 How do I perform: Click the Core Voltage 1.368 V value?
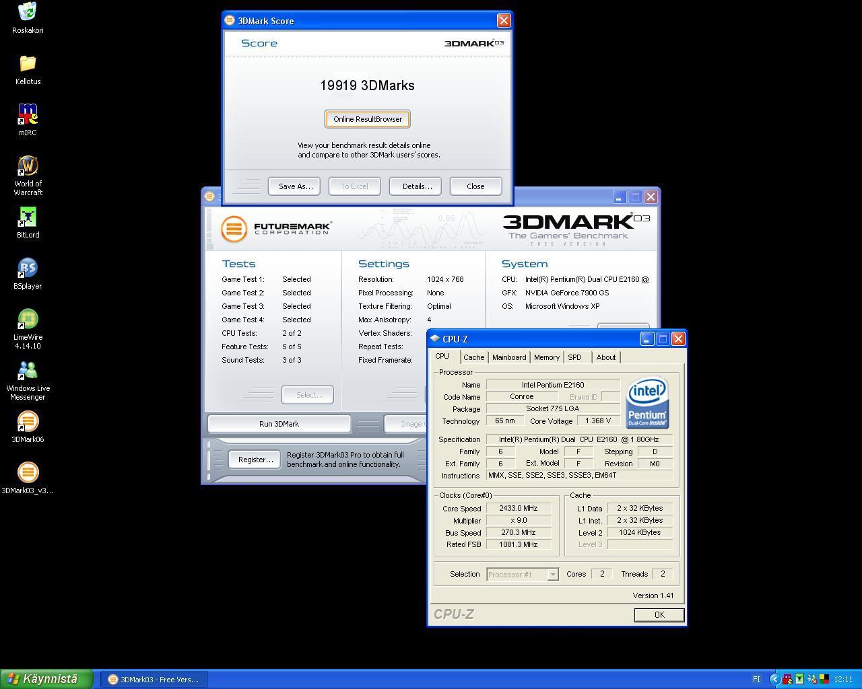point(599,421)
